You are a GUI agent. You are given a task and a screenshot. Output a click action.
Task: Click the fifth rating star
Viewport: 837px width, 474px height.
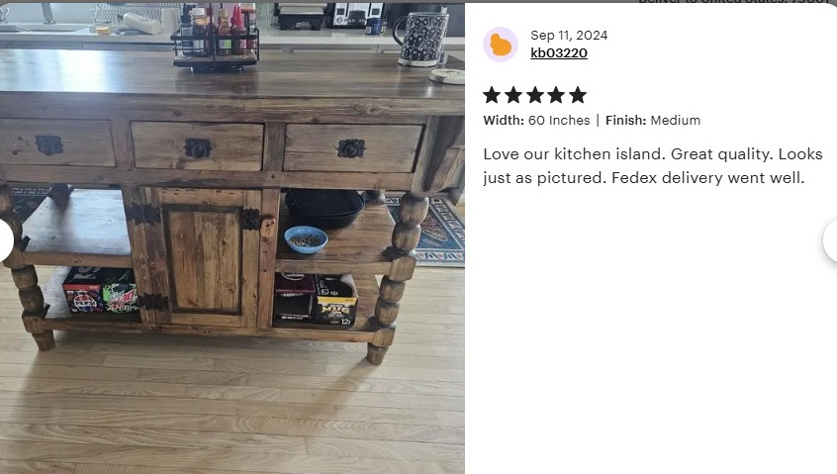tap(577, 96)
